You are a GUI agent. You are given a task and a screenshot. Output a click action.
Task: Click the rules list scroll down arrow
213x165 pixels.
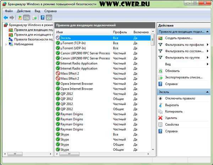153,149
